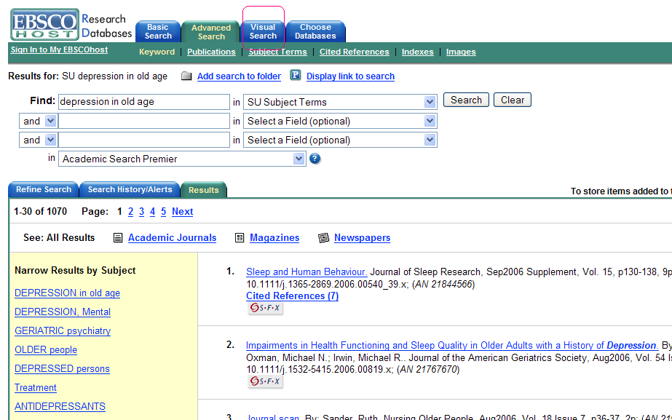This screenshot has width=672, height=420.
Task: Filter by Newspapers link
Action: pos(362,238)
